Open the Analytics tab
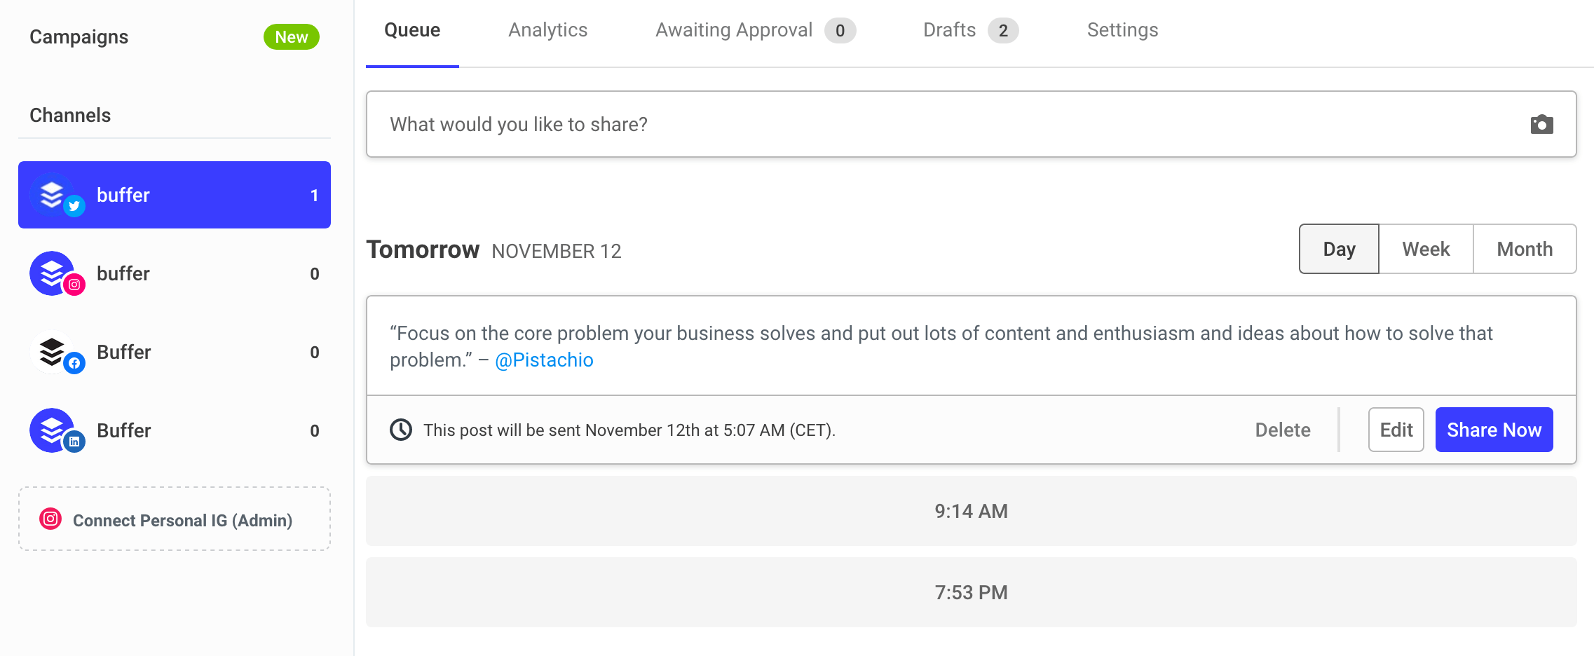Image resolution: width=1594 pixels, height=656 pixels. 547,30
